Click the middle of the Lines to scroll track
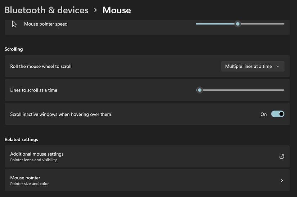Screen dimensions: 297x197 coord(240,90)
